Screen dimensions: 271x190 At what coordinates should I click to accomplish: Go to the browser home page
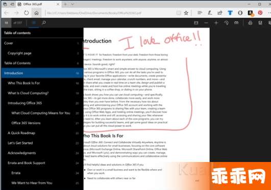point(36,13)
